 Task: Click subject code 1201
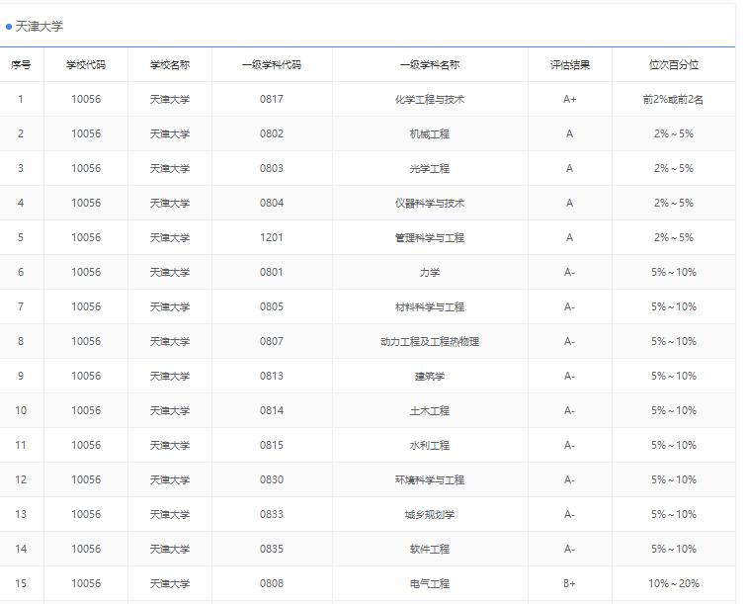pyautogui.click(x=272, y=237)
